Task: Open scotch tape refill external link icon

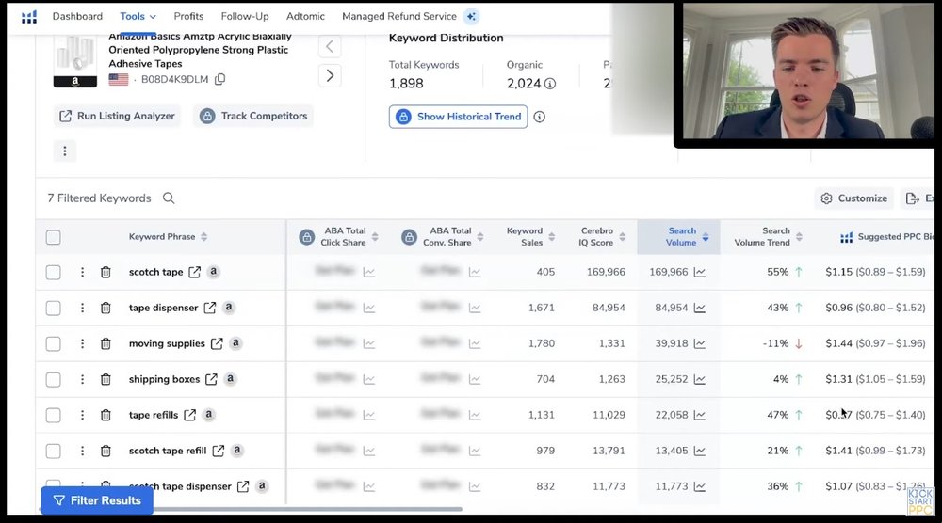Action: [x=219, y=451]
